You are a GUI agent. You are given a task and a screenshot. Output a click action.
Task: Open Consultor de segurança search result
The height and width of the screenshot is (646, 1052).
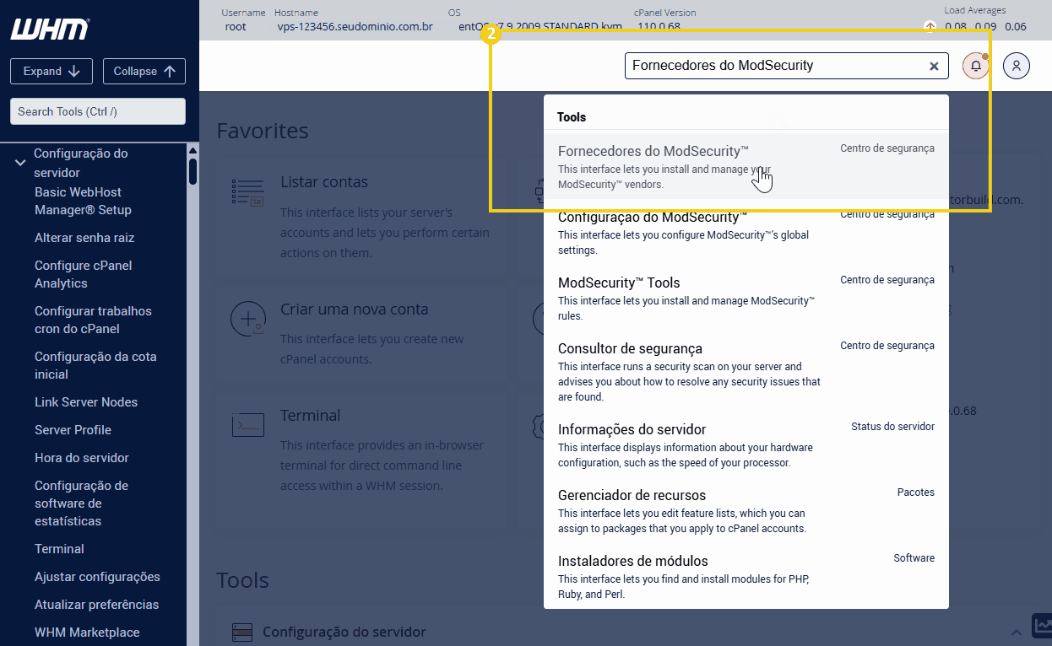pos(746,372)
